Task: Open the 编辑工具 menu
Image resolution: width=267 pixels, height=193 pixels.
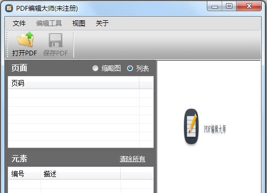Action: (49, 23)
